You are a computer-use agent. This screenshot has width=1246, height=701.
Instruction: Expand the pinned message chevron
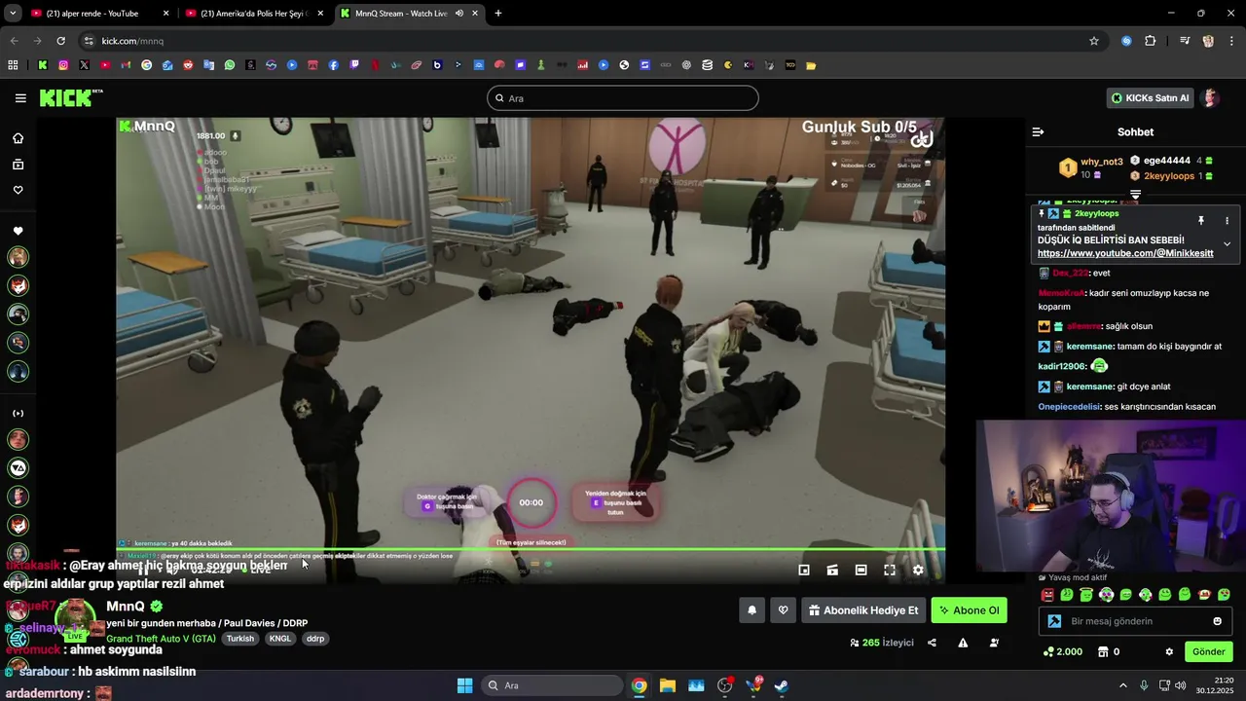pos(1227,243)
